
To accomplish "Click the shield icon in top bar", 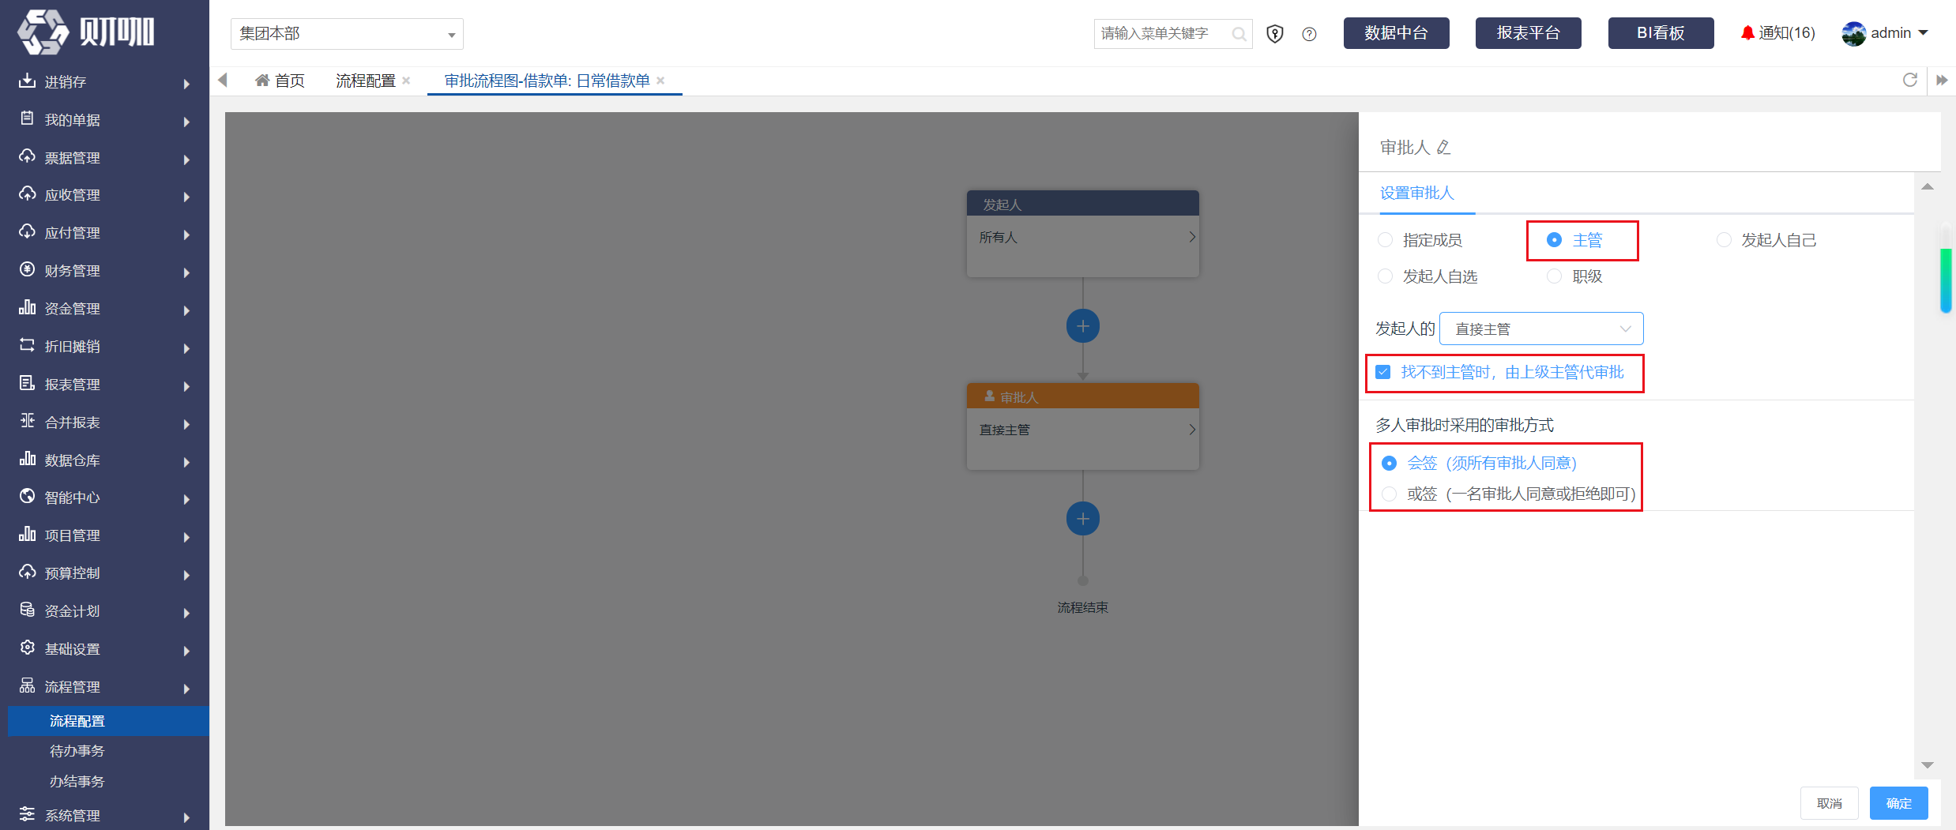I will tap(1274, 34).
